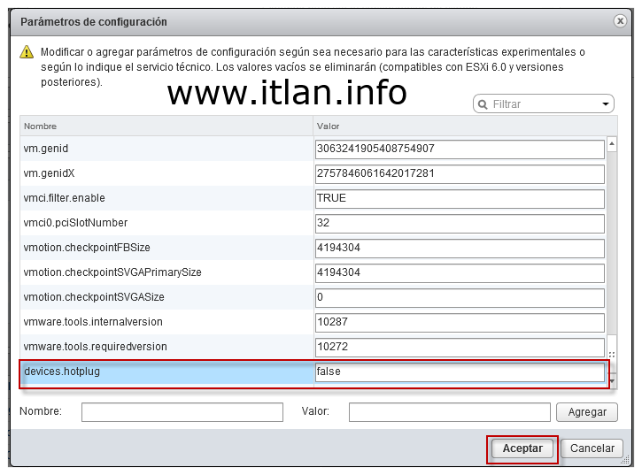642x475 pixels.
Task: Click the Cancelar button
Action: pyautogui.click(x=592, y=448)
